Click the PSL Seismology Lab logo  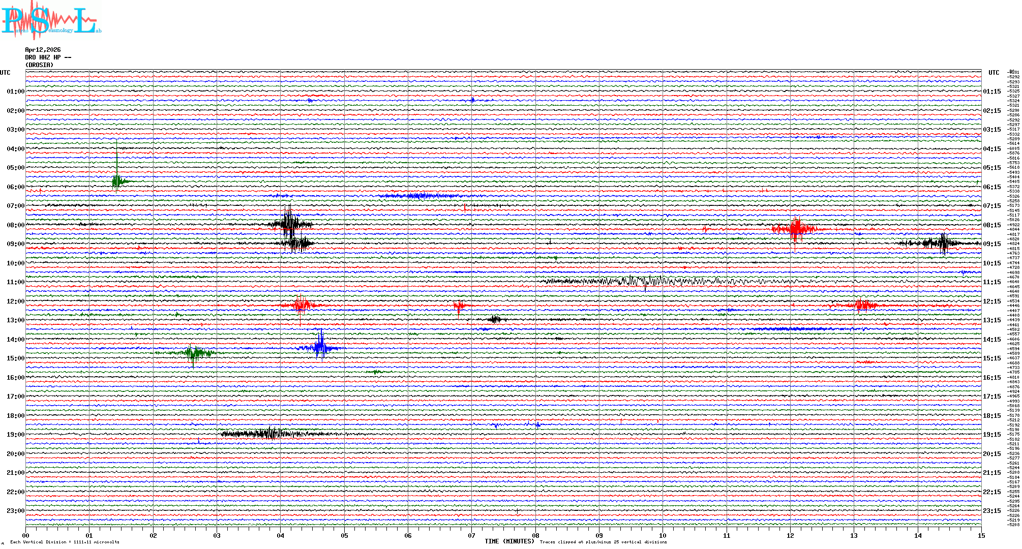51,20
